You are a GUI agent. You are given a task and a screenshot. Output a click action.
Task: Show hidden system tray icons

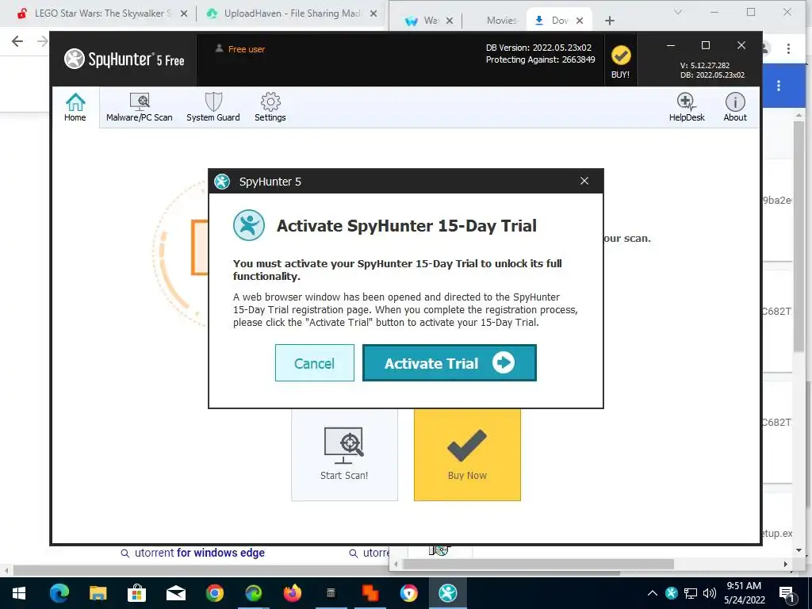tap(653, 593)
